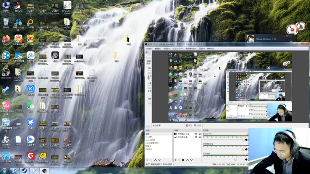Image resolution: width=310 pixels, height=174 pixels.
Task: Open the Computer (计算机) desktop icon
Action: 6,6
